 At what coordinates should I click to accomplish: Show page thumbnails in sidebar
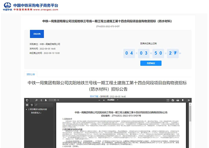(27, 105)
